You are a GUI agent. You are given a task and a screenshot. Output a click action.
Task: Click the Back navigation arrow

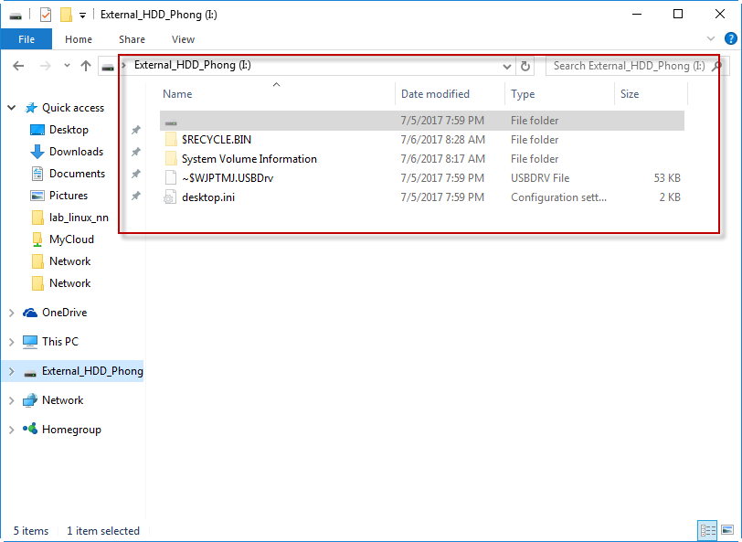pos(18,66)
